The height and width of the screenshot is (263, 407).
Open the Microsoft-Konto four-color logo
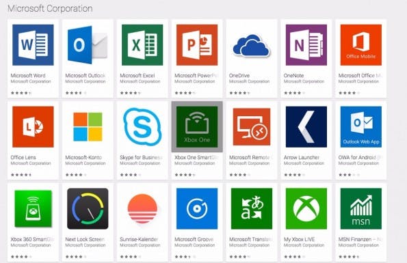point(88,126)
